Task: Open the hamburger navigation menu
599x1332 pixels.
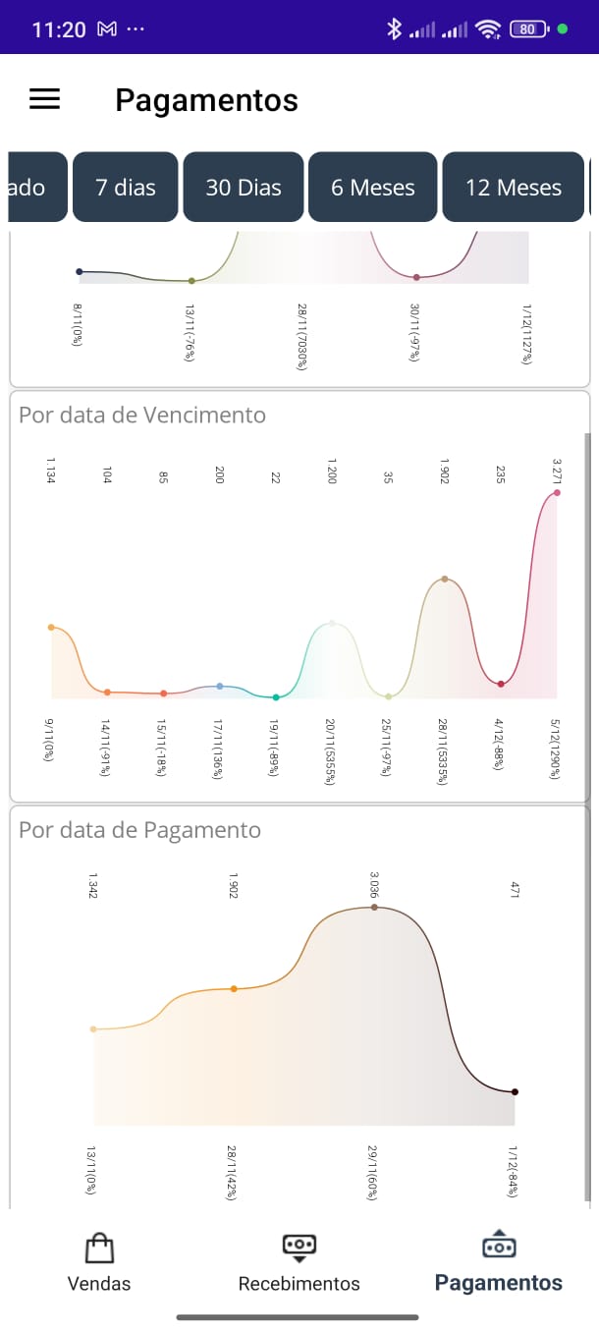Action: (x=45, y=99)
